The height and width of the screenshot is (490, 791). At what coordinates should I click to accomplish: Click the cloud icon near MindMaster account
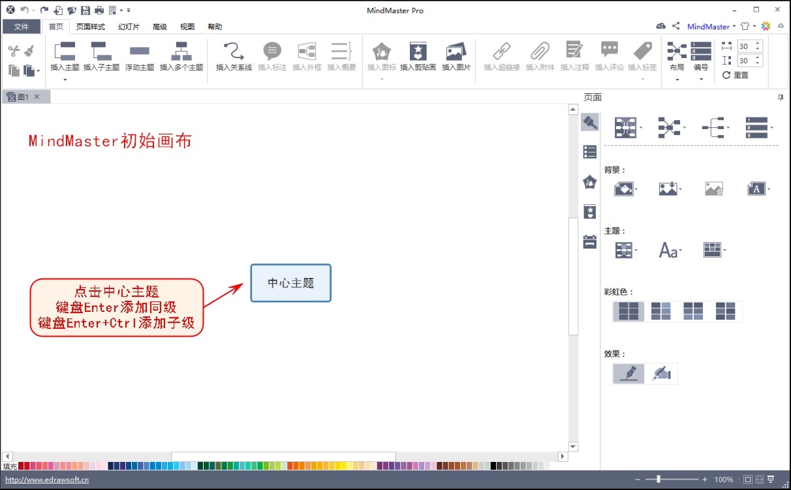tap(661, 26)
